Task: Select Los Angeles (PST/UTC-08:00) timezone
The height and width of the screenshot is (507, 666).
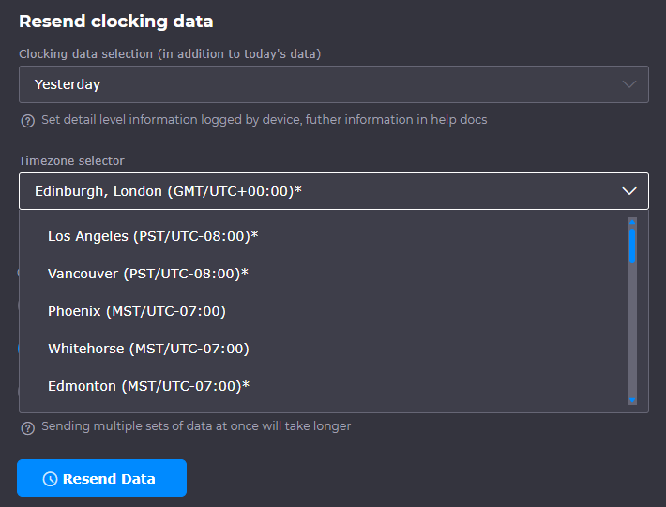Action: [x=153, y=236]
